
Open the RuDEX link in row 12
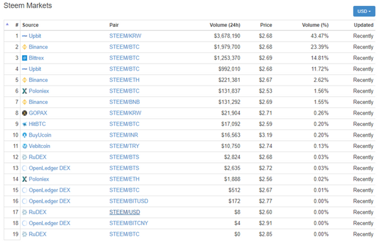(38, 157)
